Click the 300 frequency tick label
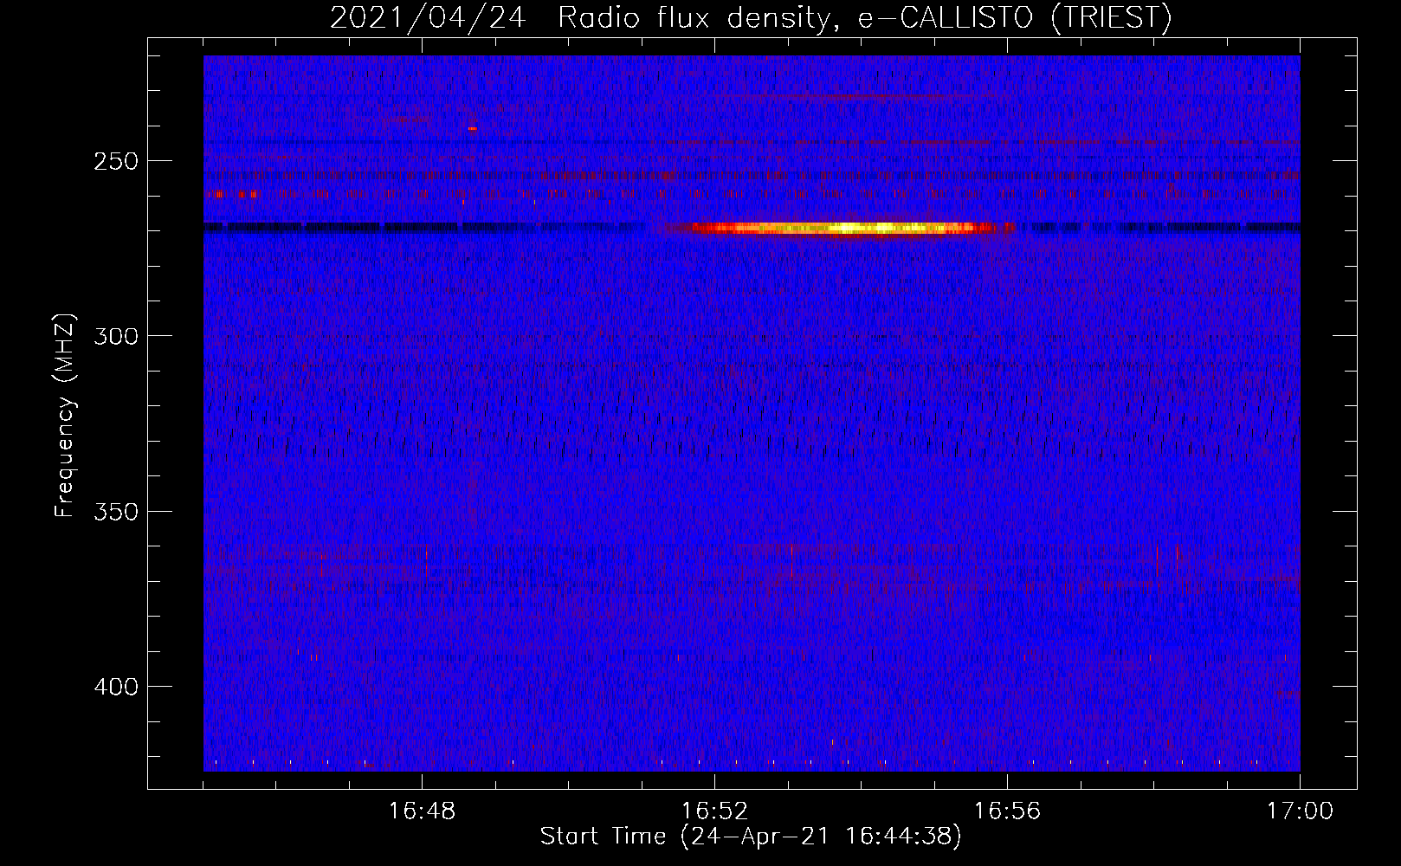 [x=115, y=336]
